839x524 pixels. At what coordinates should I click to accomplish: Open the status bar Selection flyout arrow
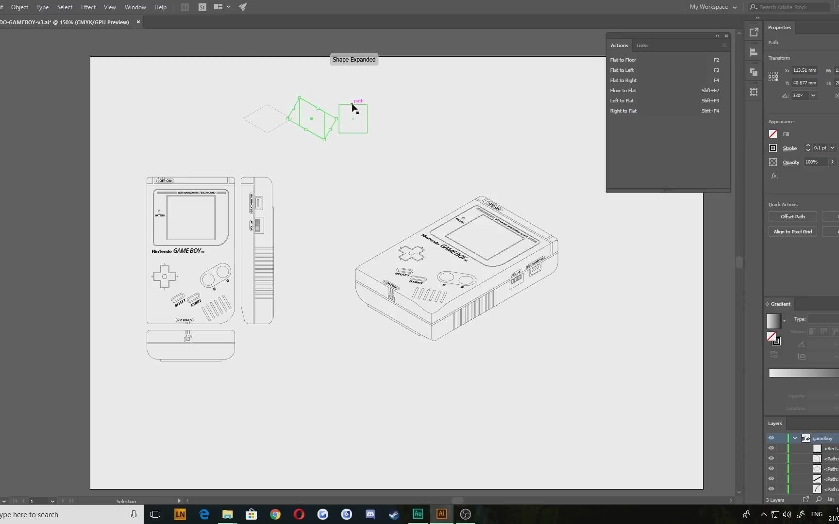pyautogui.click(x=179, y=501)
